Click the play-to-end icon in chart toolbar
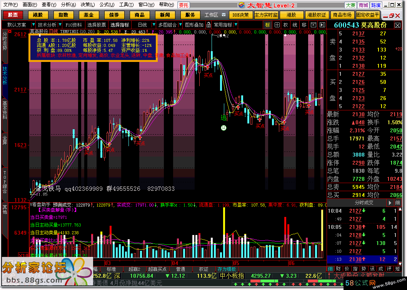 322,25
